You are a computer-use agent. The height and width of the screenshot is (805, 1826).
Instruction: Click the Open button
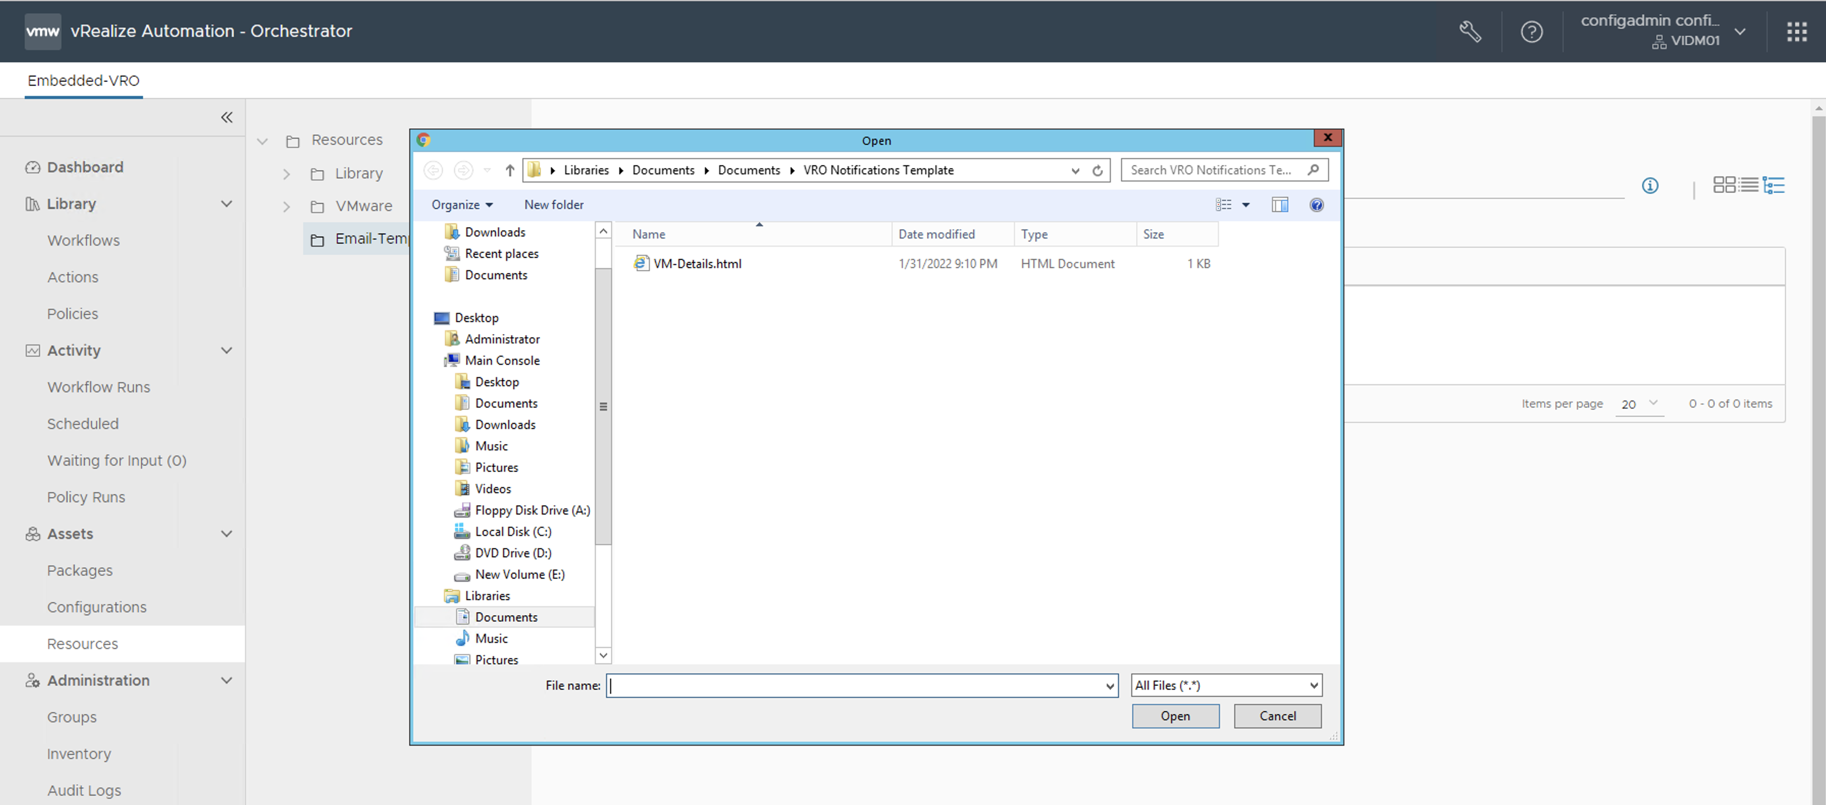click(x=1175, y=716)
